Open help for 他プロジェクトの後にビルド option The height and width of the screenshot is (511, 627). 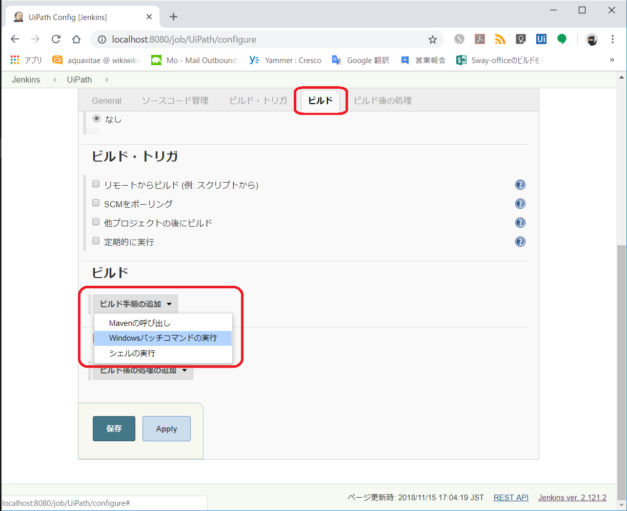tap(520, 223)
